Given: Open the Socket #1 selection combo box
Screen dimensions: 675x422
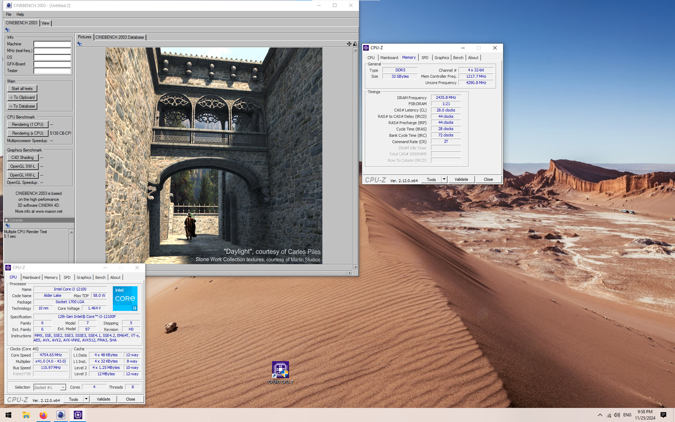Looking at the screenshot, I should [x=50, y=387].
